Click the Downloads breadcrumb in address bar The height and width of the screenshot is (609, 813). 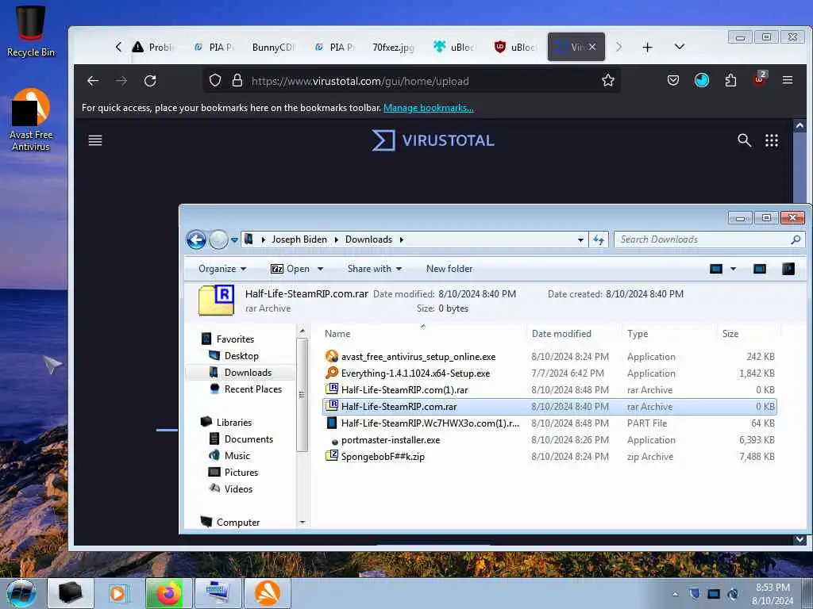(368, 239)
